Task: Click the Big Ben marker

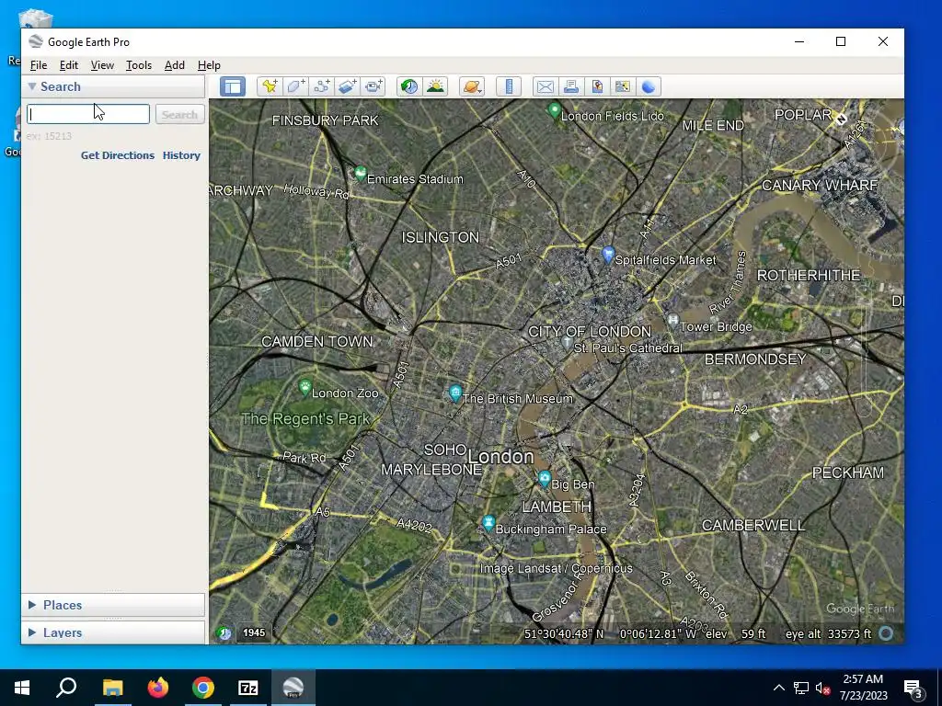Action: pos(545,480)
